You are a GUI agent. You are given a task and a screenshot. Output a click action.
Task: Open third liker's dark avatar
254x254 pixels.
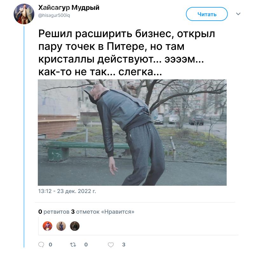point(75,226)
